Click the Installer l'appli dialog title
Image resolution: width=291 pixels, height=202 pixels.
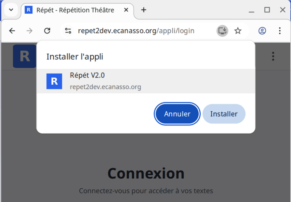point(75,57)
